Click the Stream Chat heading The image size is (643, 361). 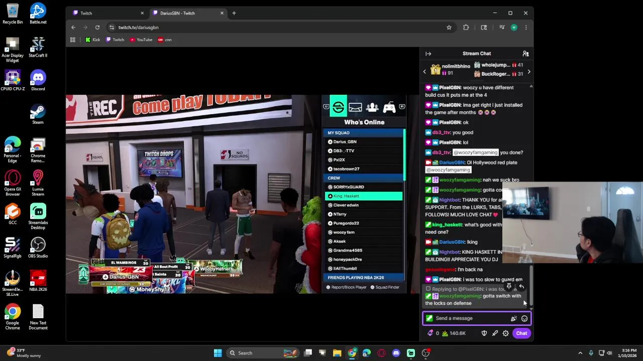point(477,54)
